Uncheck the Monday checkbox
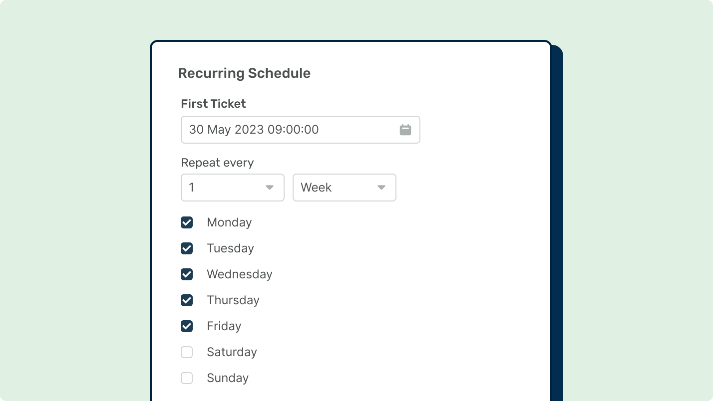This screenshot has width=713, height=401. click(187, 222)
